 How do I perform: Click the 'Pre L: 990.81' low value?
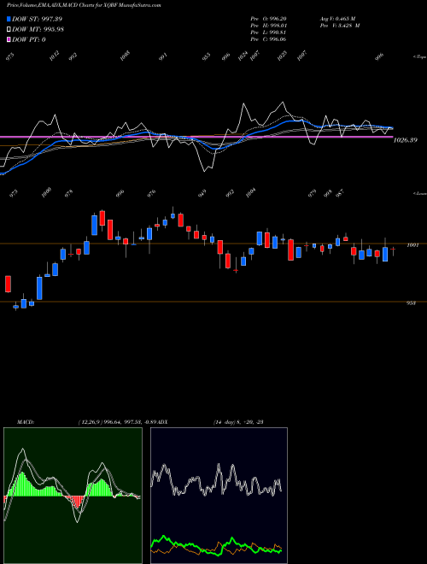pos(268,32)
